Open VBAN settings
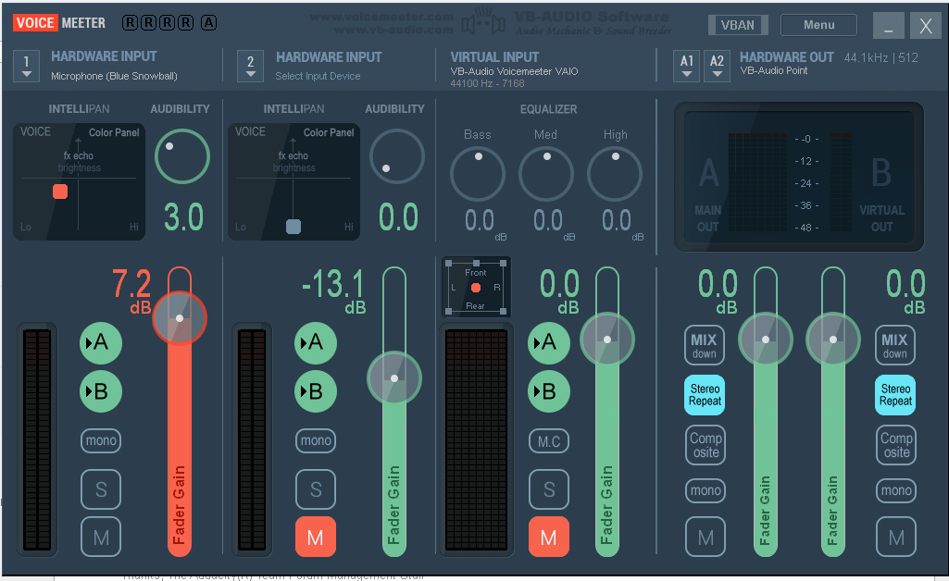Viewport: 949px width, 581px height. (738, 25)
